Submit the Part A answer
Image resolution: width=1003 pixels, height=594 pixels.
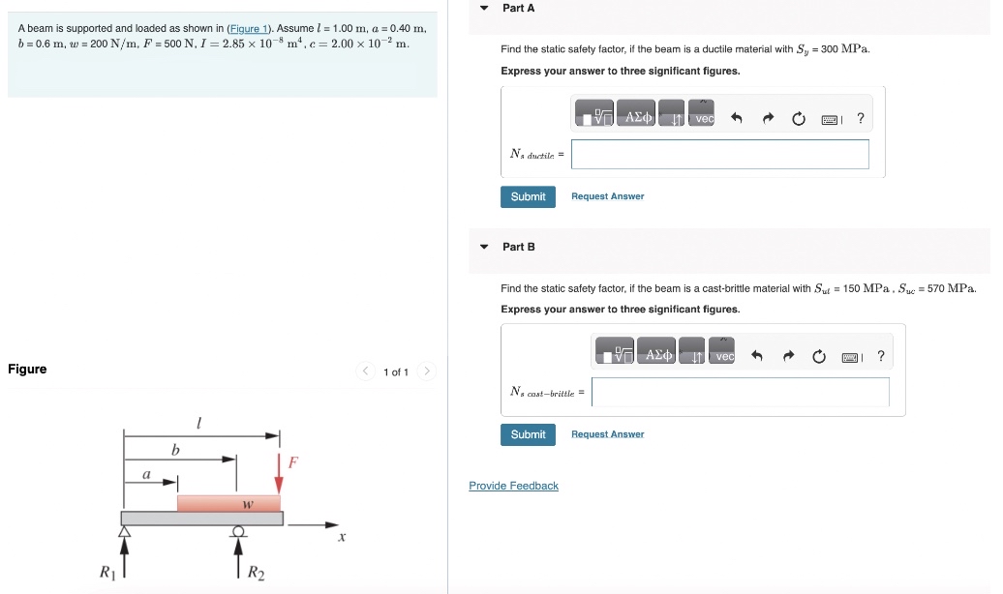528,195
